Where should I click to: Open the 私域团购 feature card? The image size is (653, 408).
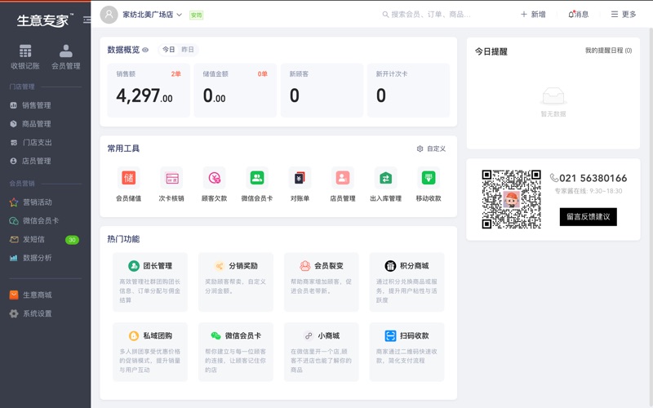[x=150, y=352]
